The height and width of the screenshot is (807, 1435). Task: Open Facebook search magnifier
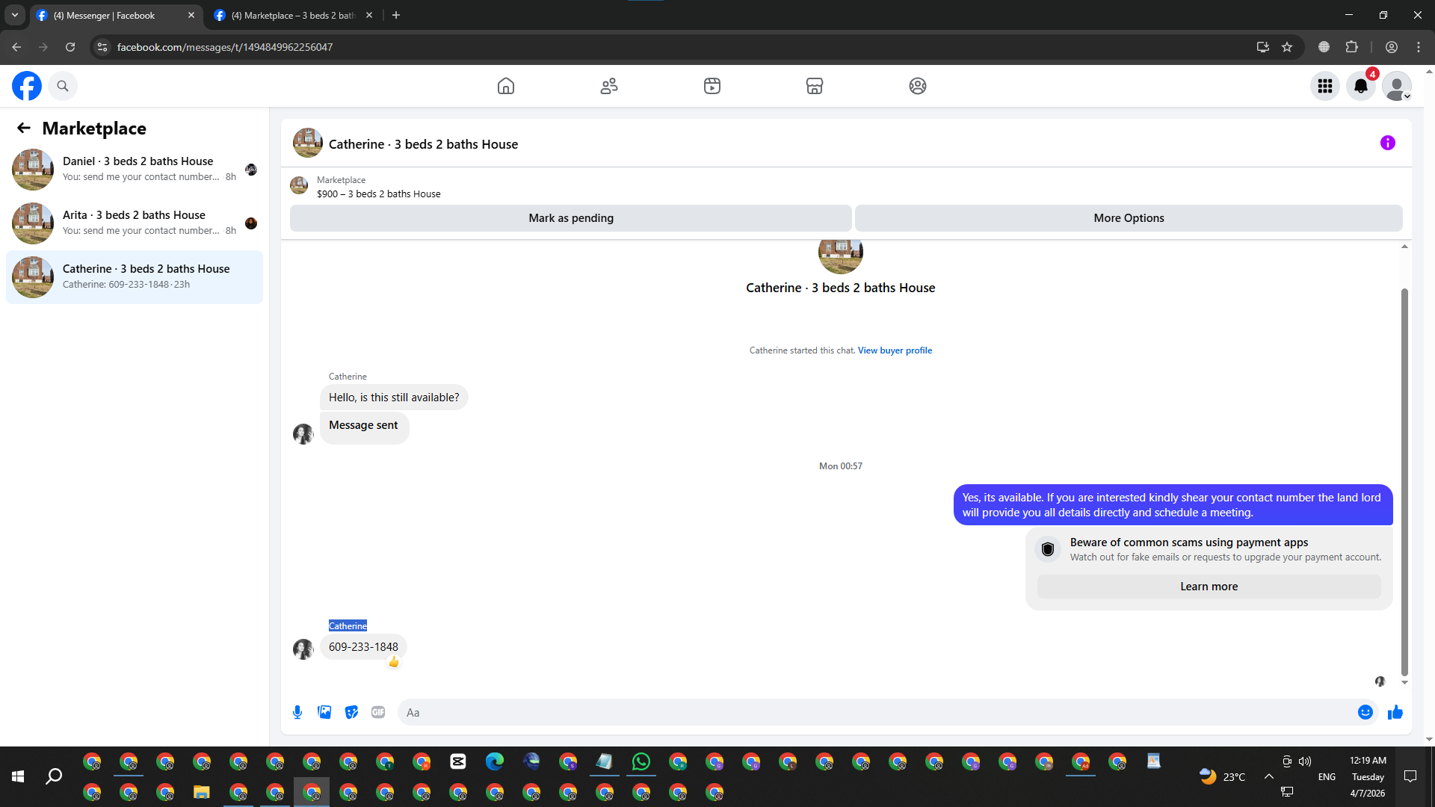[63, 86]
